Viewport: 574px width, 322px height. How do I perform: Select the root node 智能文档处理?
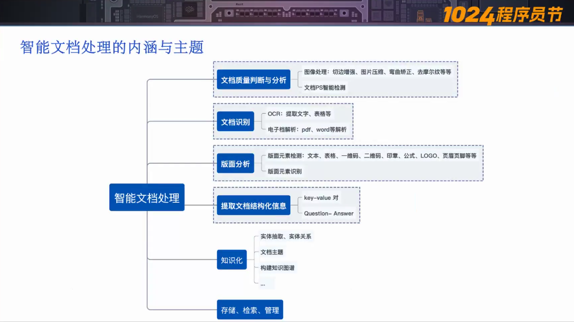click(147, 198)
